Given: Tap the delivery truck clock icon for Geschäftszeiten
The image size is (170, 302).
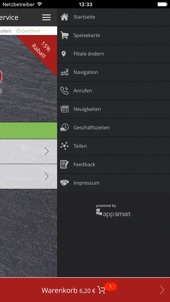Looking at the screenshot, I should [64, 128].
